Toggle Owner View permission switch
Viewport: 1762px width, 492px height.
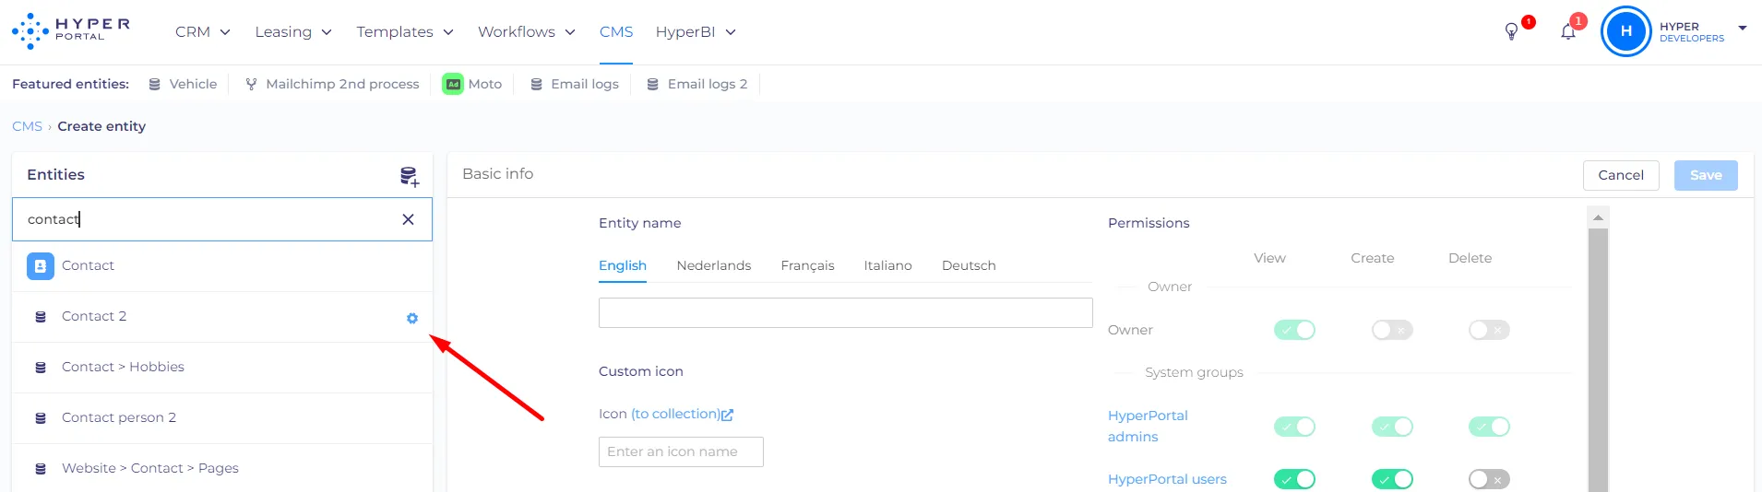(x=1294, y=330)
